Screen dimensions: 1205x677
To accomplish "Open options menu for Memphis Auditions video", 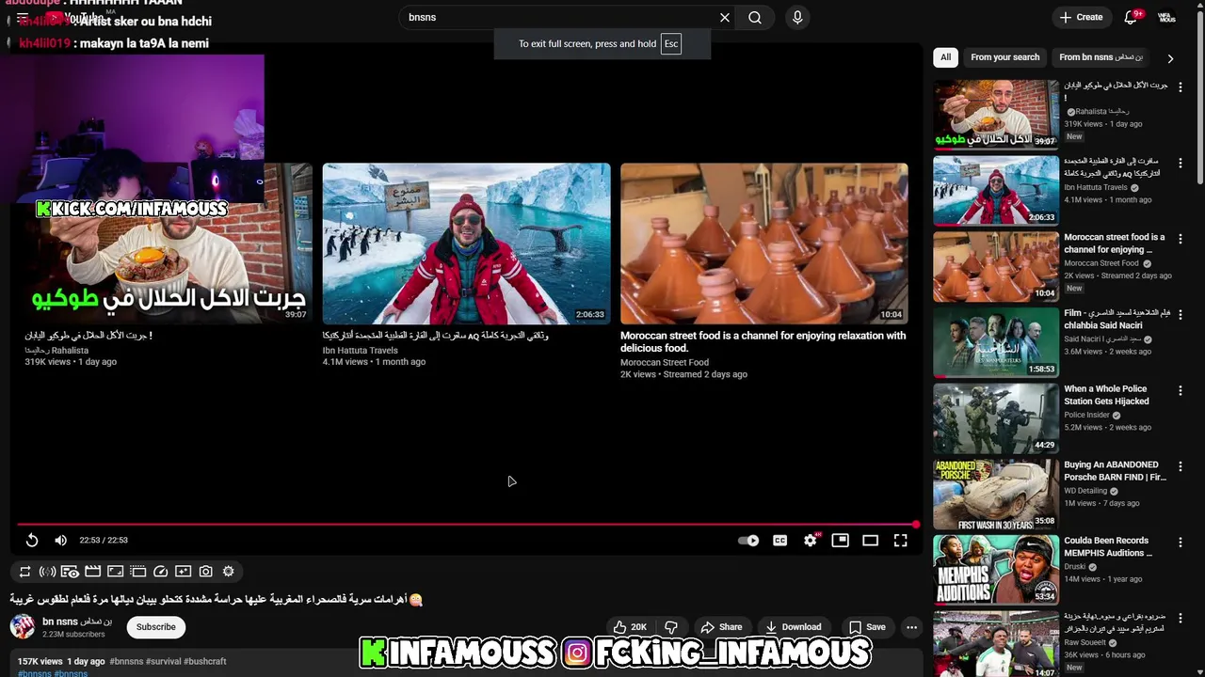I will pos(1181,543).
